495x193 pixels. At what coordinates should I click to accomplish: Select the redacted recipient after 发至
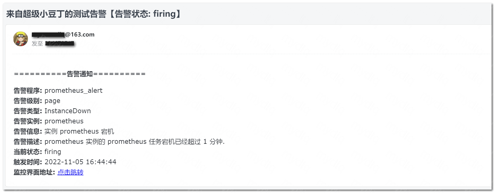pyautogui.click(x=60, y=44)
